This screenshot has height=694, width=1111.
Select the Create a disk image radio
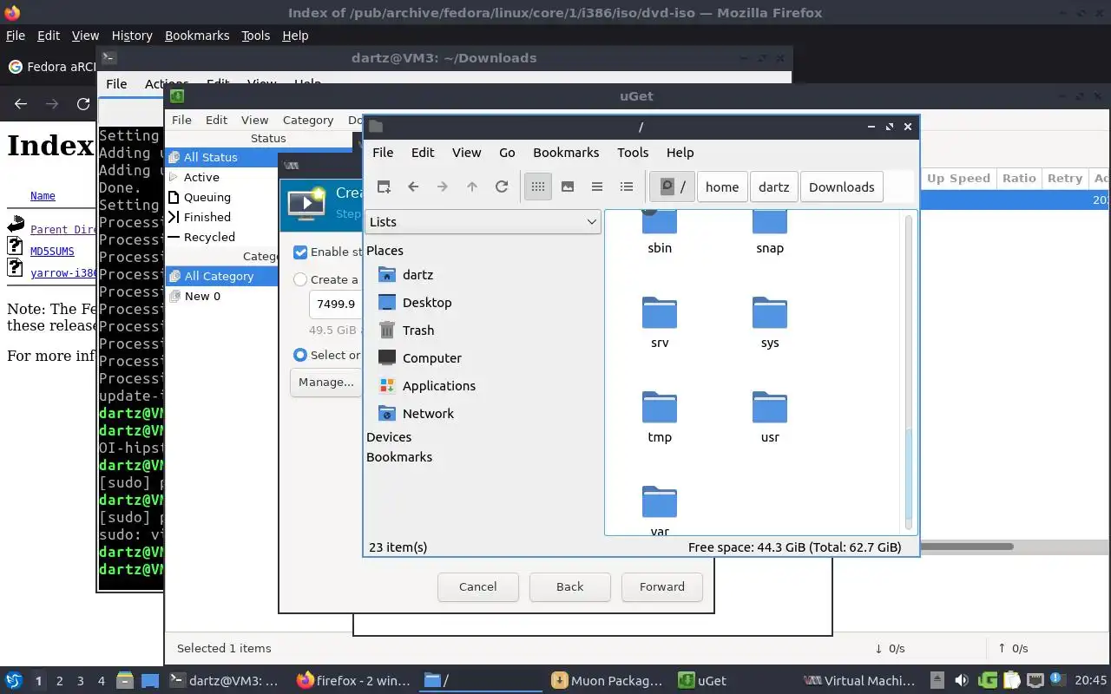point(300,279)
